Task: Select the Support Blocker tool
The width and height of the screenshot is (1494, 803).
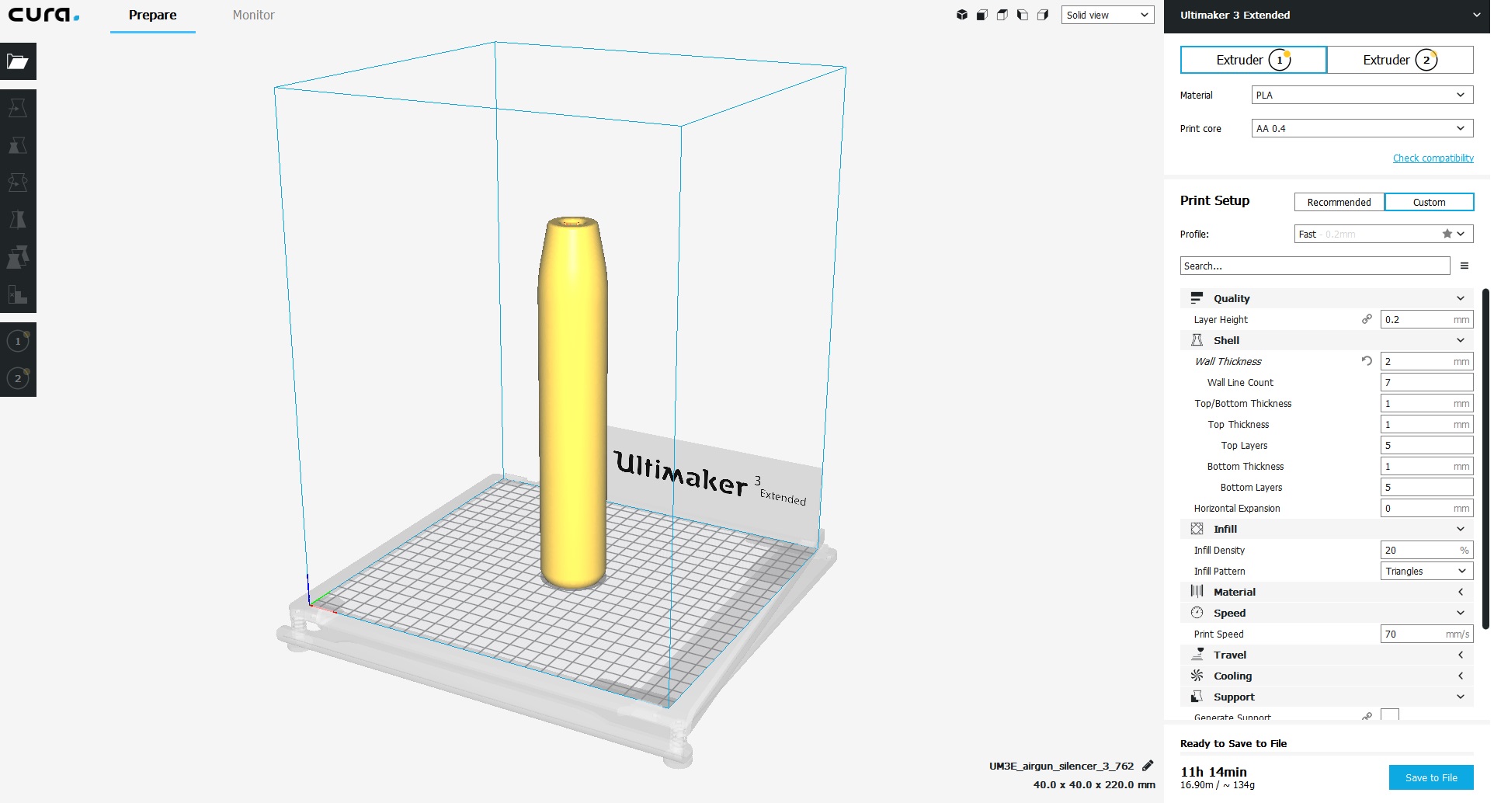Action: [18, 294]
